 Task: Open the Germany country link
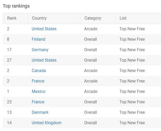click(x=40, y=50)
